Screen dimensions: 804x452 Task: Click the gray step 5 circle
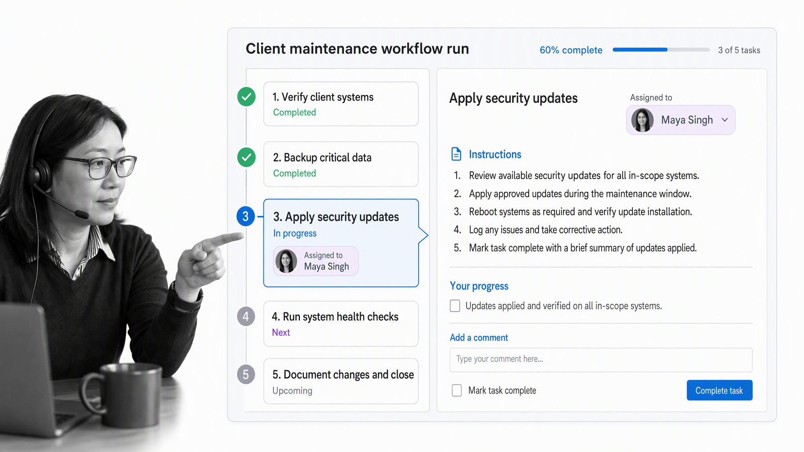(x=246, y=374)
